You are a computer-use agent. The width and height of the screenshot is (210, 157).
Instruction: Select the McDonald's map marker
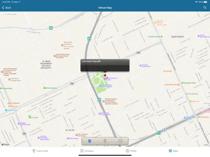click(x=199, y=117)
